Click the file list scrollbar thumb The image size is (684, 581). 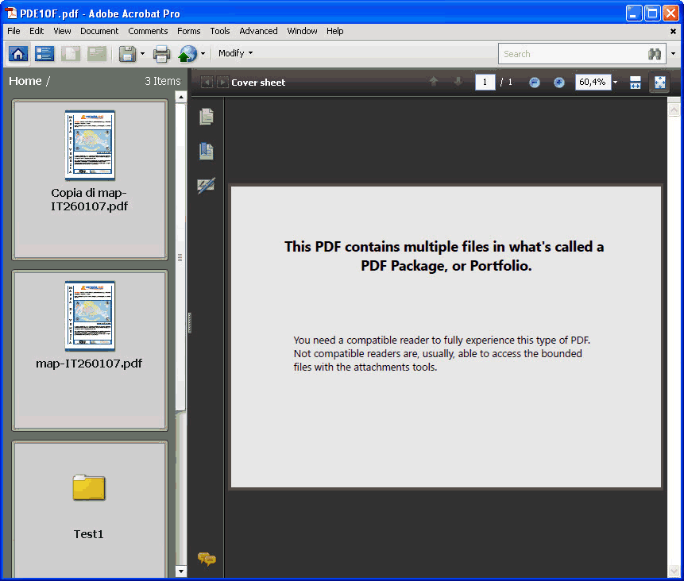(180, 257)
